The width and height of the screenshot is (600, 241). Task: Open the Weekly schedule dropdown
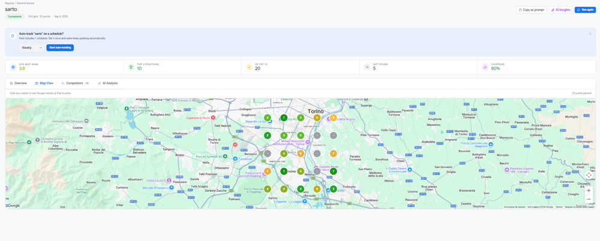tap(32, 48)
